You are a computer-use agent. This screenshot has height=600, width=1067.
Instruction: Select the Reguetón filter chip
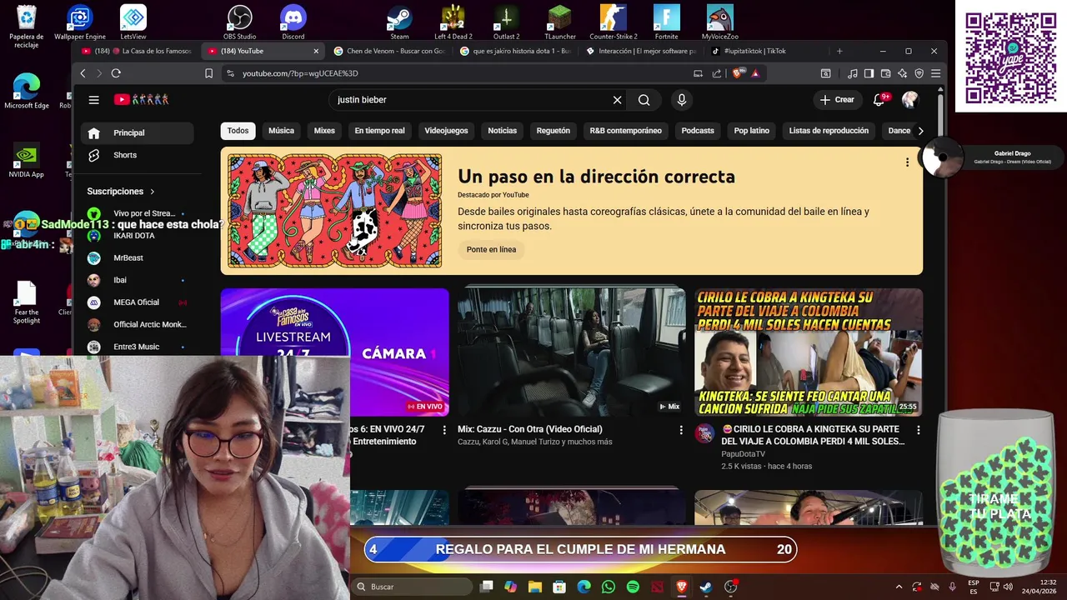click(x=554, y=131)
